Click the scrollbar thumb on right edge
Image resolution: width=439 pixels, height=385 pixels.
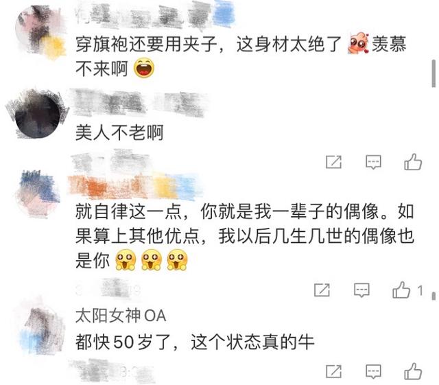[434, 73]
